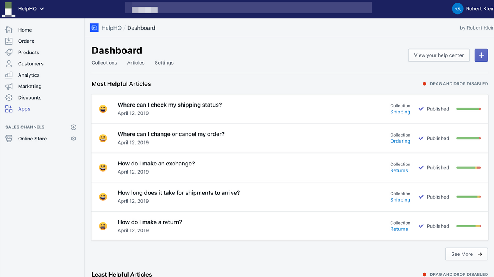The width and height of the screenshot is (494, 277).
Task: Click smiley icon for make a return
Action: coord(103,226)
